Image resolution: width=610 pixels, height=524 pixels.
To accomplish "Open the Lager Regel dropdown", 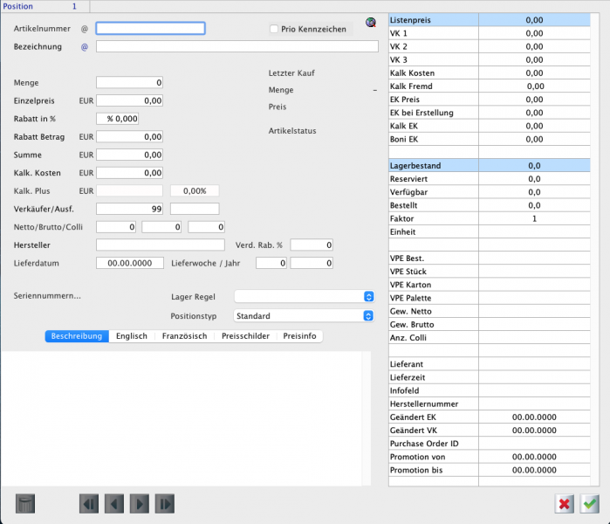I will [x=304, y=296].
